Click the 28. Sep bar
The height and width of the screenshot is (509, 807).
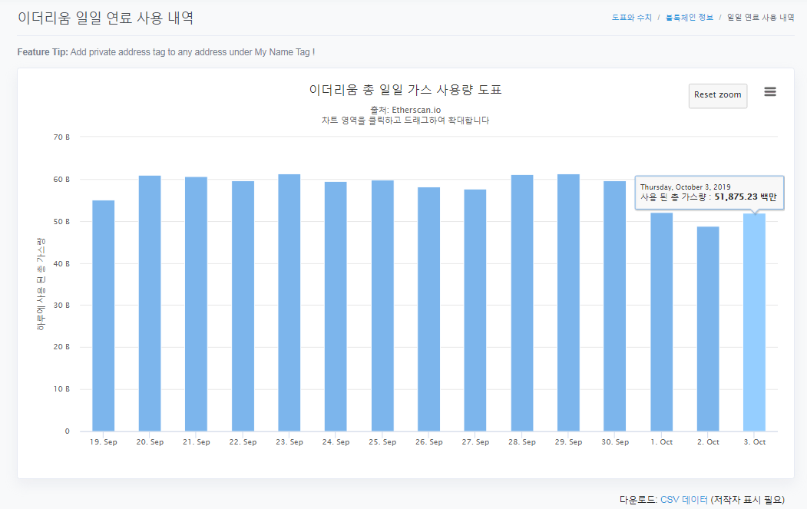522,303
